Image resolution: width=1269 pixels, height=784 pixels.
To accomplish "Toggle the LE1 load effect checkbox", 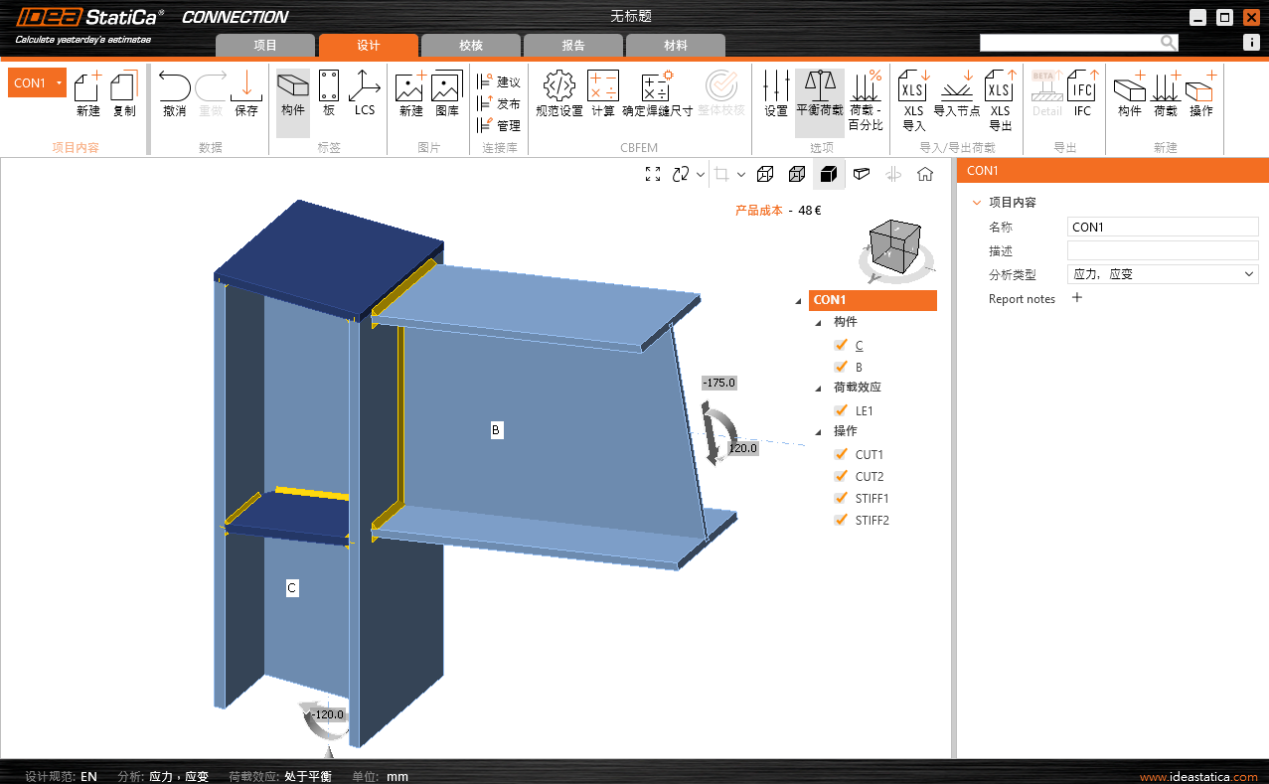I will 841,410.
